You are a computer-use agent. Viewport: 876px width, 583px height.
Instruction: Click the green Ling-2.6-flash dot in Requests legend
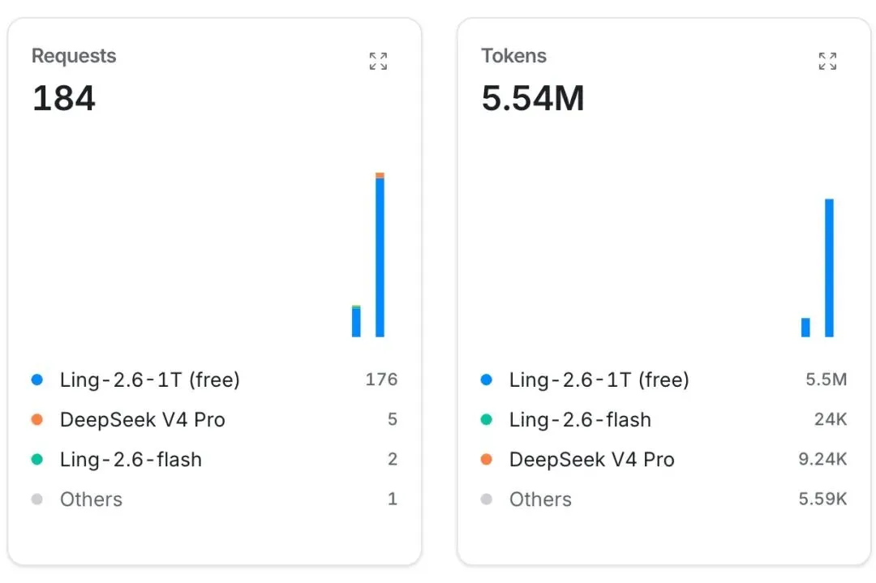36,460
